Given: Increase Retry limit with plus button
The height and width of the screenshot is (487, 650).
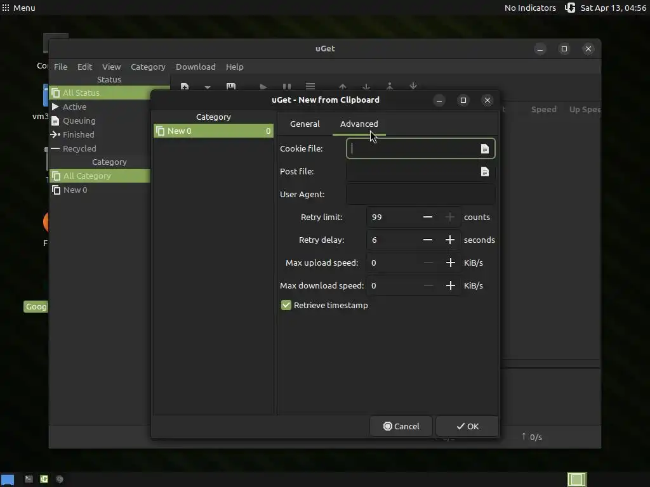Looking at the screenshot, I should (x=450, y=217).
